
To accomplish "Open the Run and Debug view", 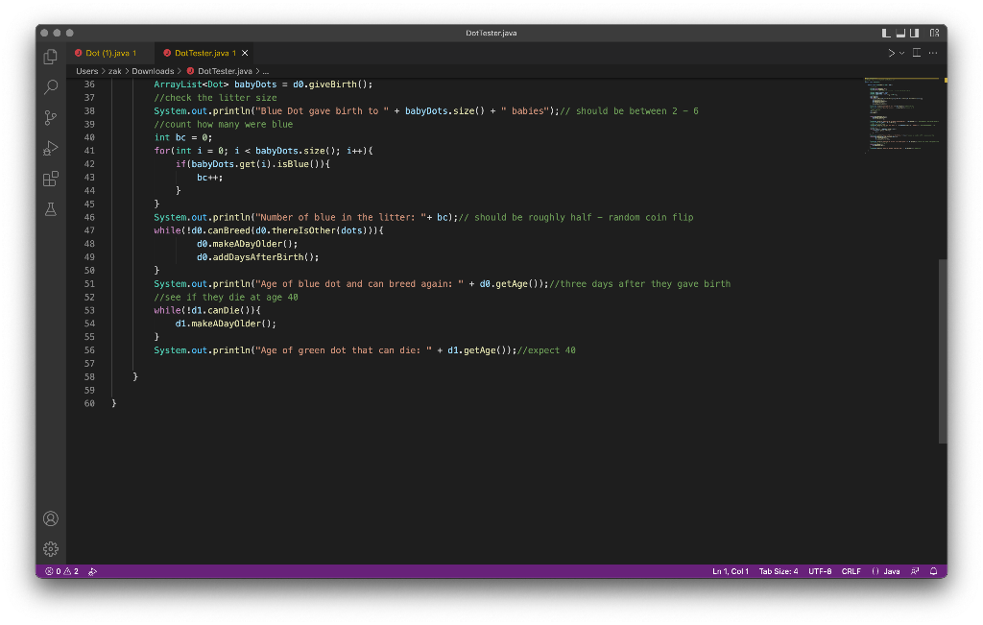I will click(x=51, y=148).
